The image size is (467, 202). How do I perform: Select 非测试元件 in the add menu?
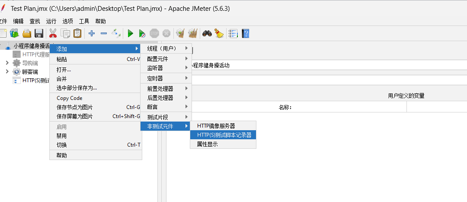(166, 126)
